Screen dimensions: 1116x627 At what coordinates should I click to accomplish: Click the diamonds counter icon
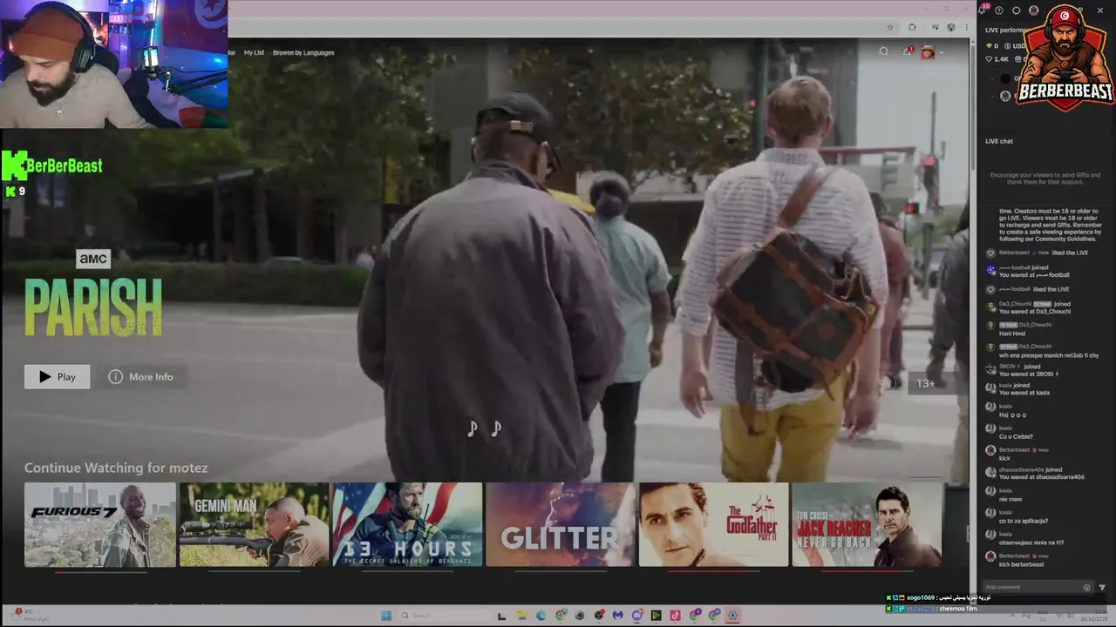pyautogui.click(x=989, y=45)
